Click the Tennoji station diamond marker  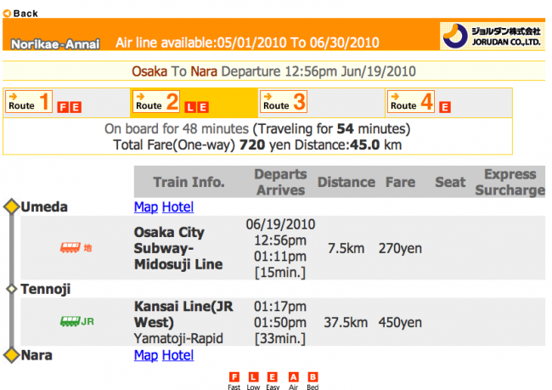(11, 289)
